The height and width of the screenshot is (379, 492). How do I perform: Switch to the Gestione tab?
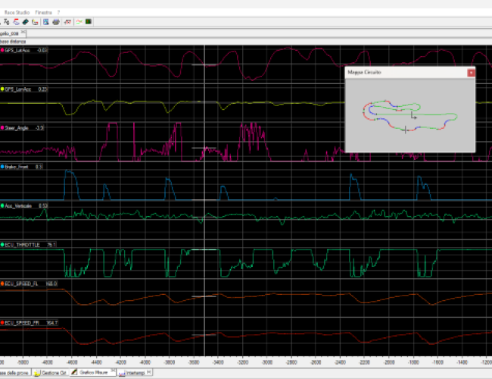click(53, 373)
